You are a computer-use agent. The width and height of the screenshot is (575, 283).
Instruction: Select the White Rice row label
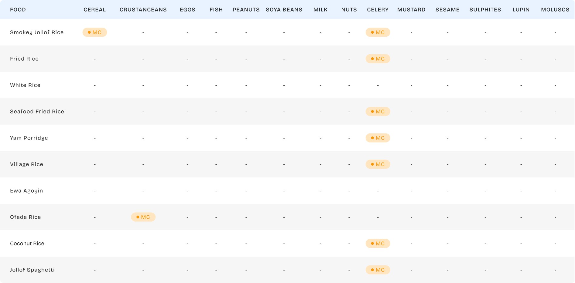click(x=25, y=85)
